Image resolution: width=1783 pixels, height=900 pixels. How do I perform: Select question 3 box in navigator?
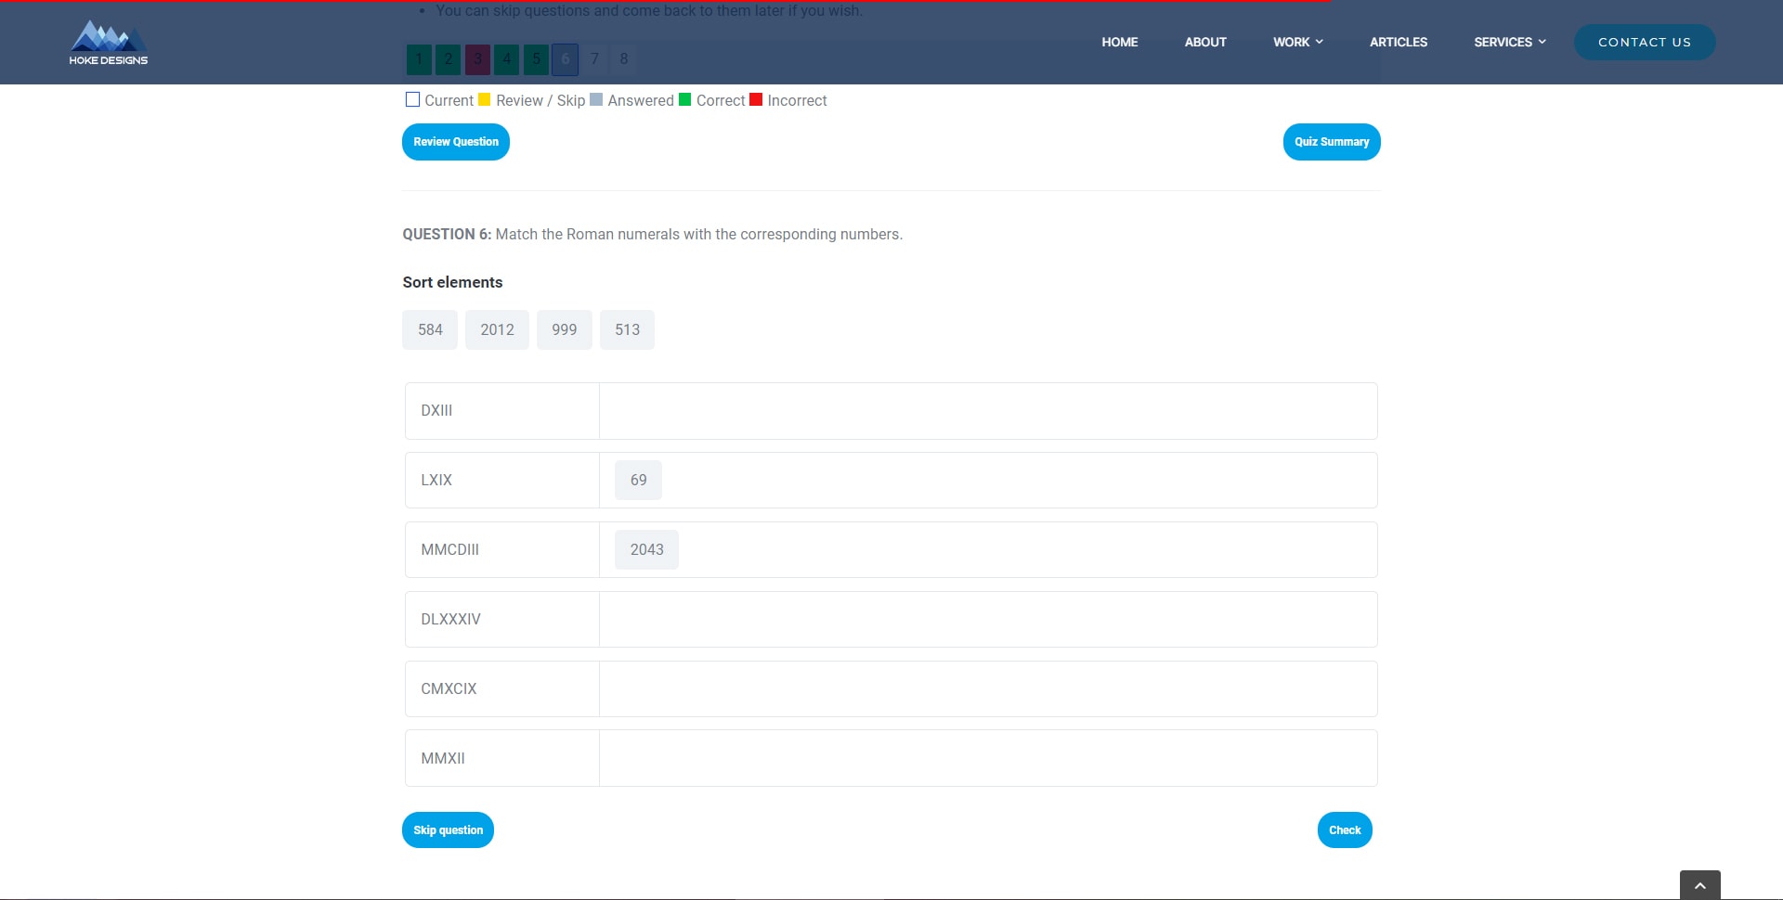pos(477,59)
